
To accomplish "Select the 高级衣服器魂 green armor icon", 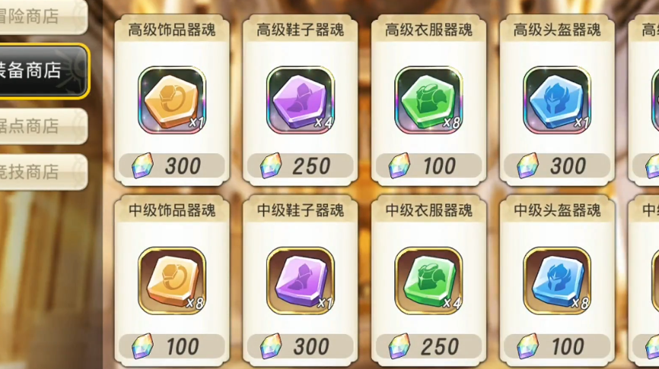I will (x=428, y=99).
